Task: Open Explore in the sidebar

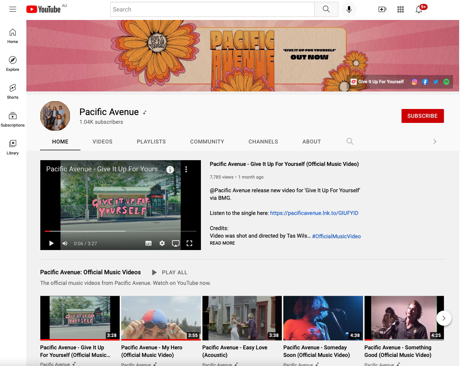Action: pos(13,64)
